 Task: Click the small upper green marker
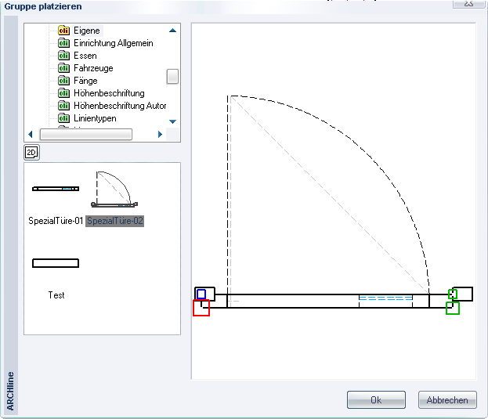point(453,294)
